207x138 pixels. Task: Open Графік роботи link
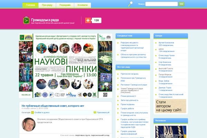tap(127, 109)
